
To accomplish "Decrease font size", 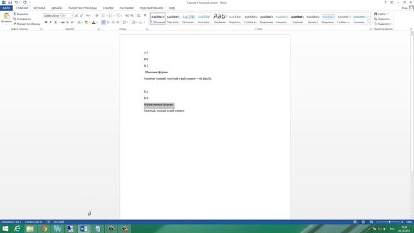I will tap(82, 16).
